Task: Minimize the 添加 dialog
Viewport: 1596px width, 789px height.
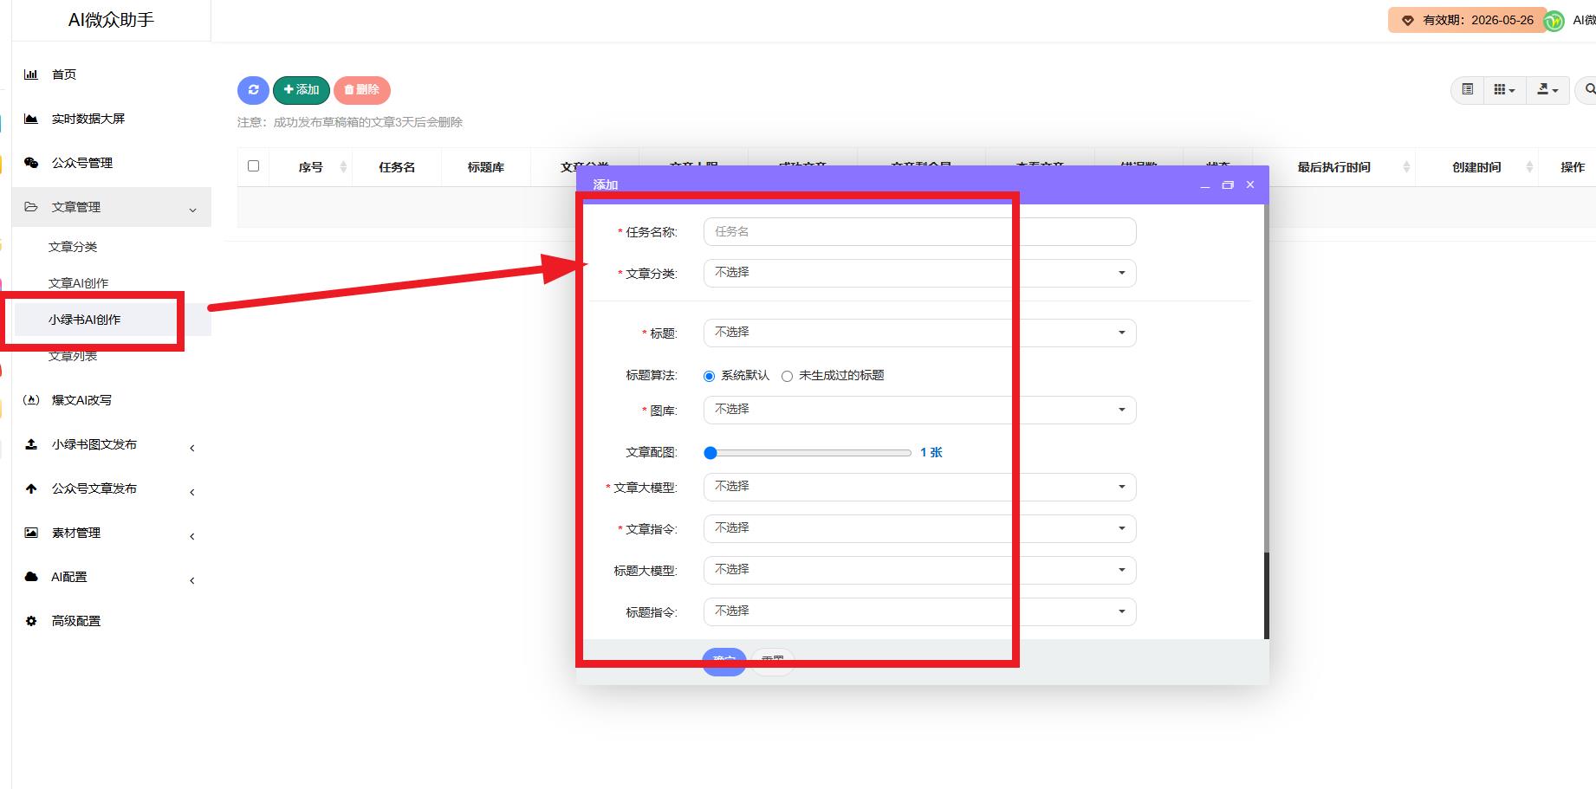Action: pos(1204,185)
